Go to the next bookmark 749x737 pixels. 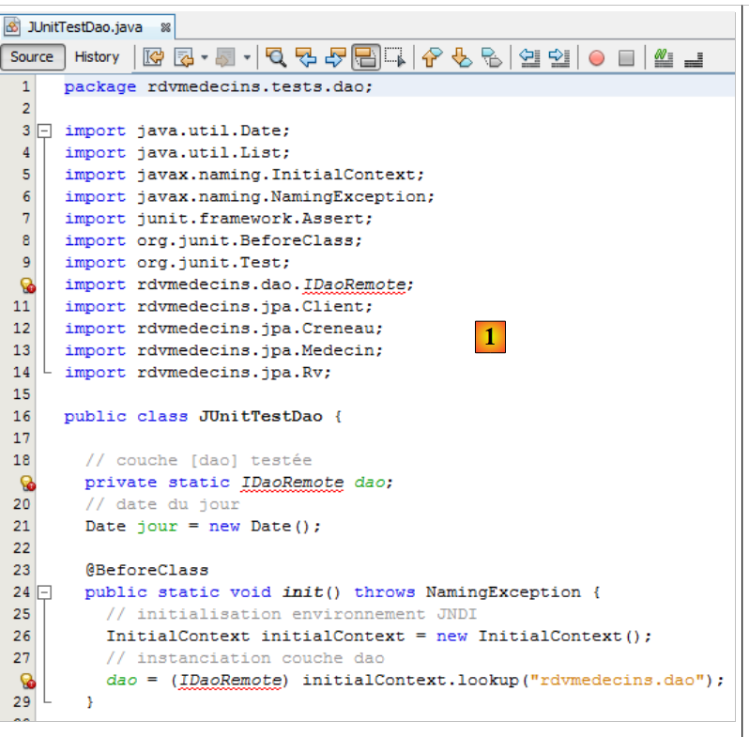pos(461,57)
